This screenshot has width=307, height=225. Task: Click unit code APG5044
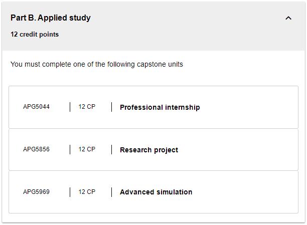click(37, 107)
